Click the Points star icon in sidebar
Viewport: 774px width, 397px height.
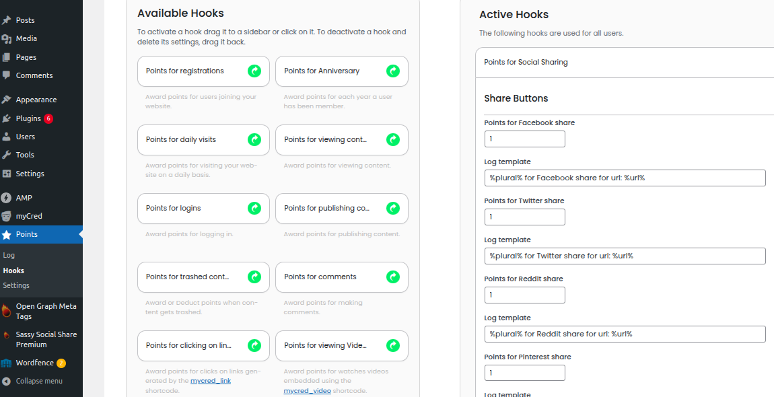coord(7,235)
